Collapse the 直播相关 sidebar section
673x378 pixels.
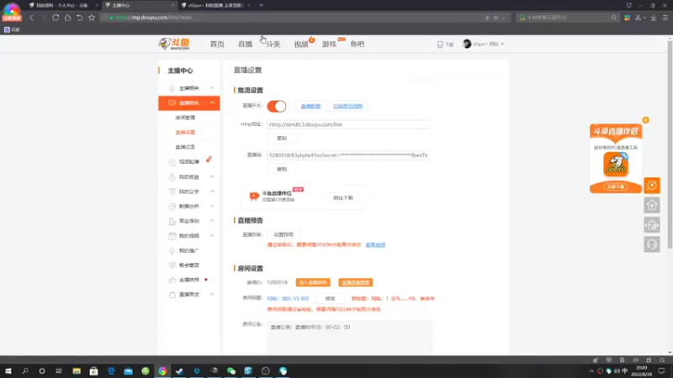(x=212, y=102)
